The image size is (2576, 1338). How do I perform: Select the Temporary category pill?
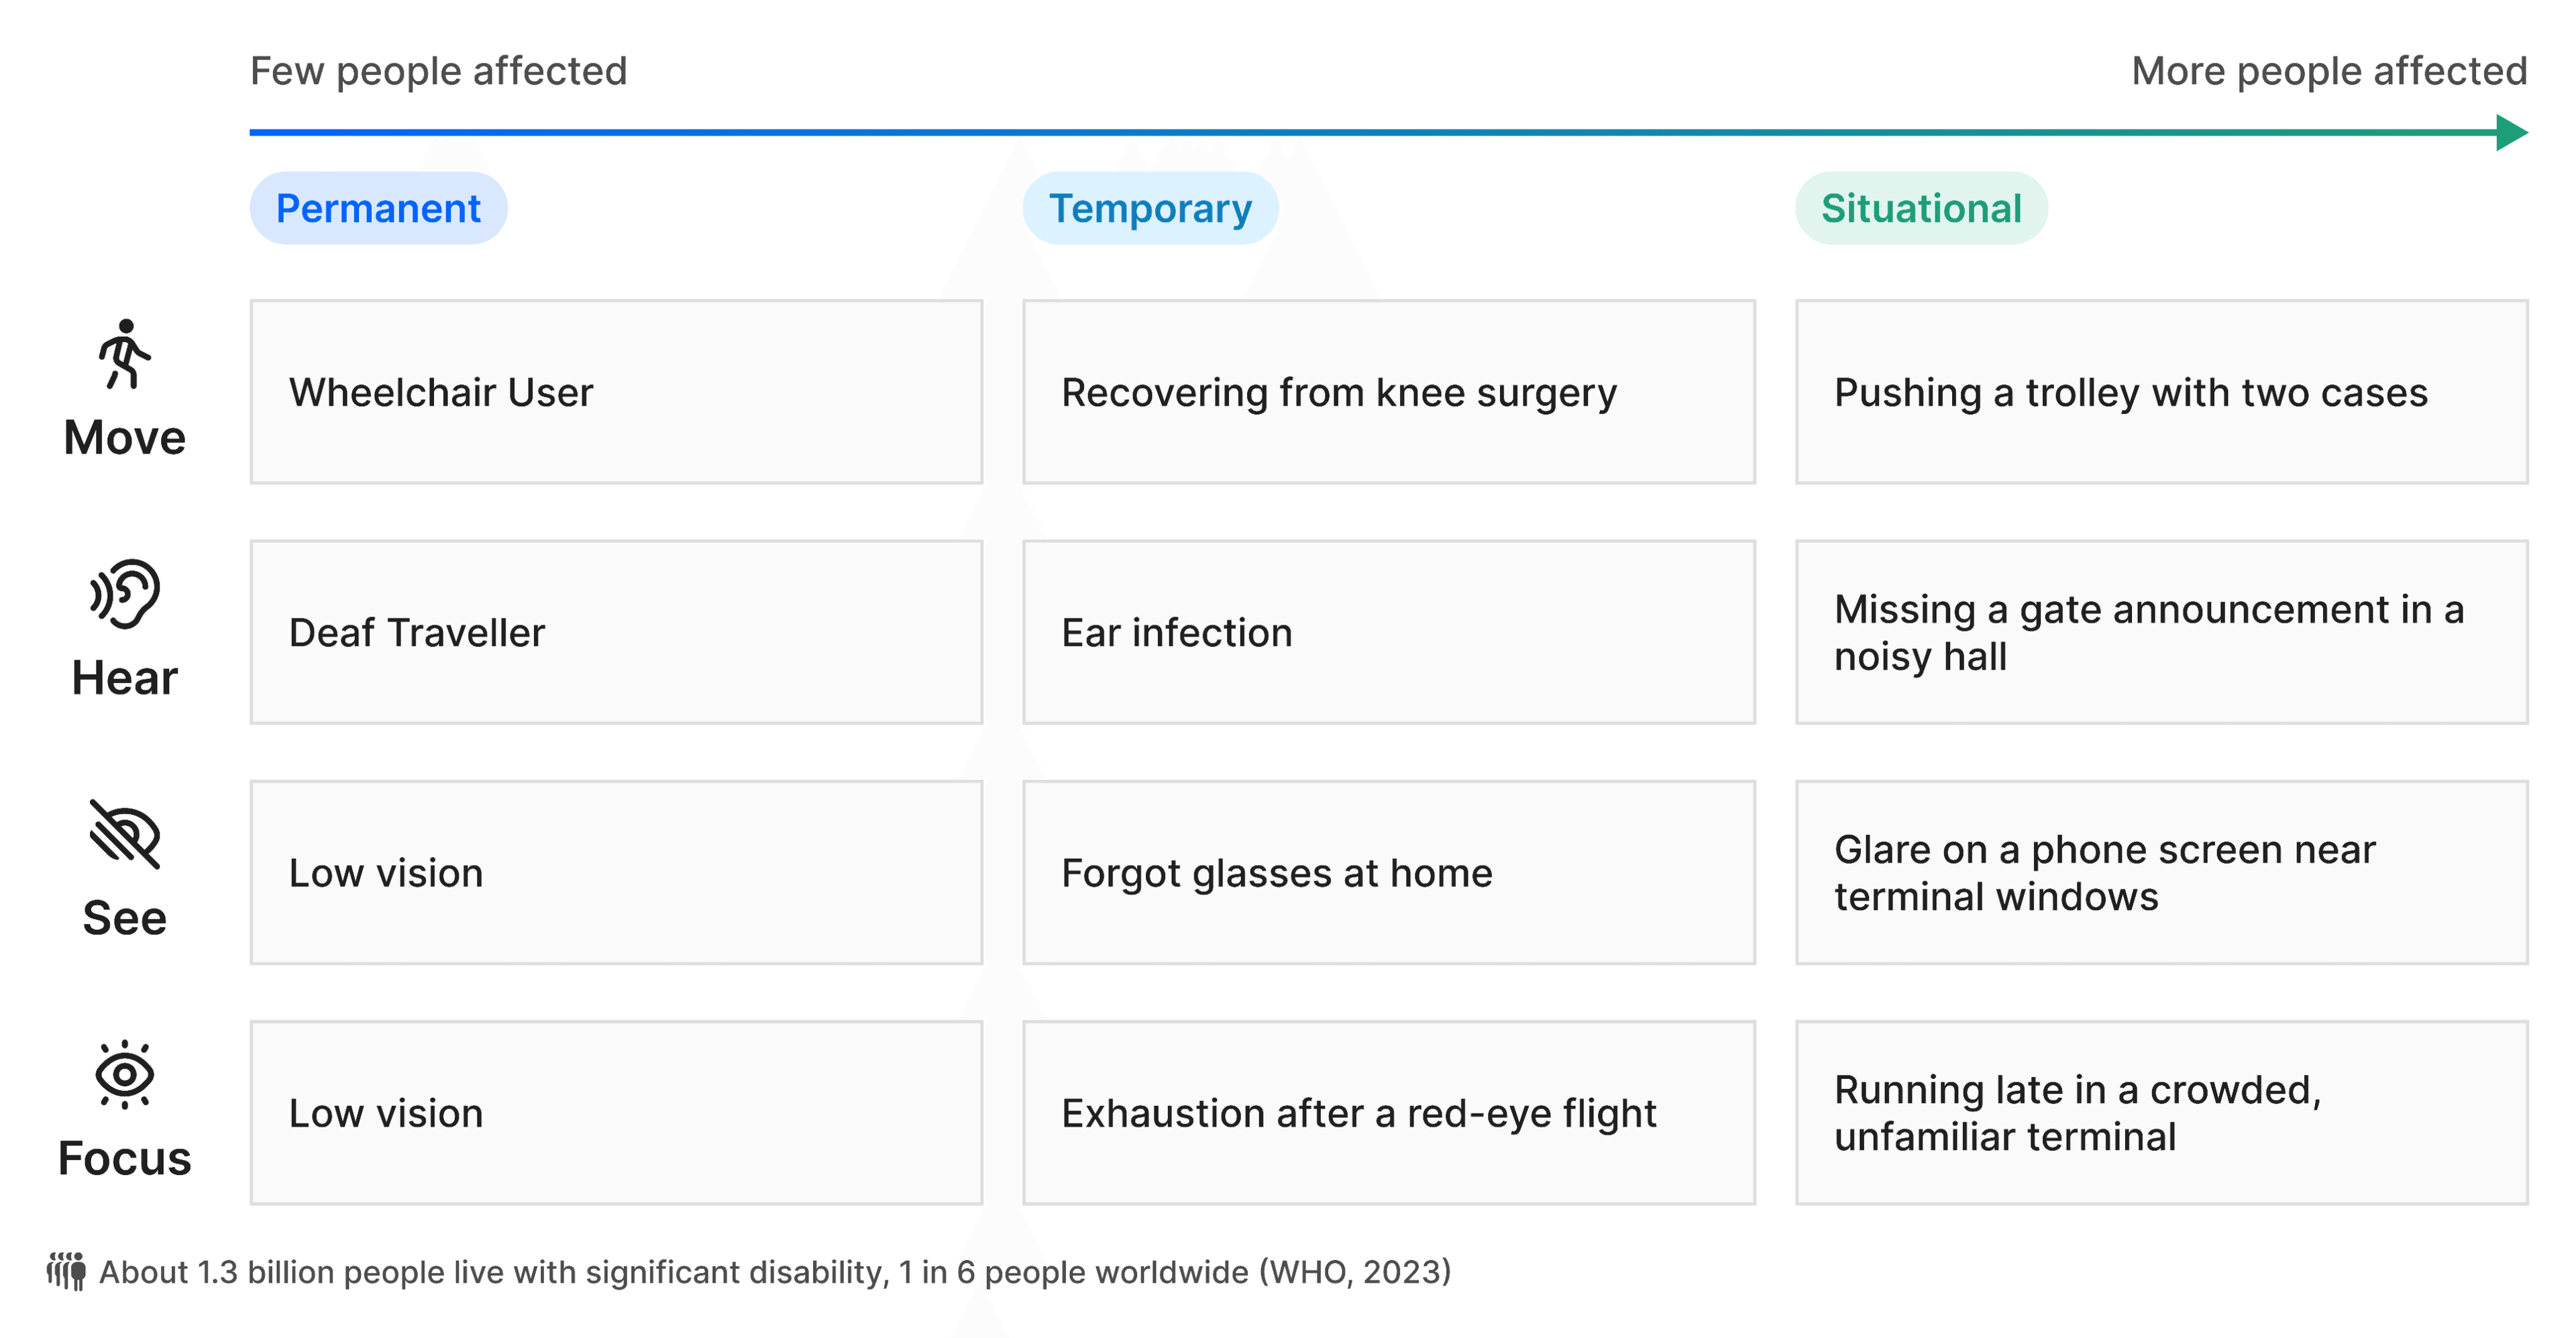(x=1150, y=208)
